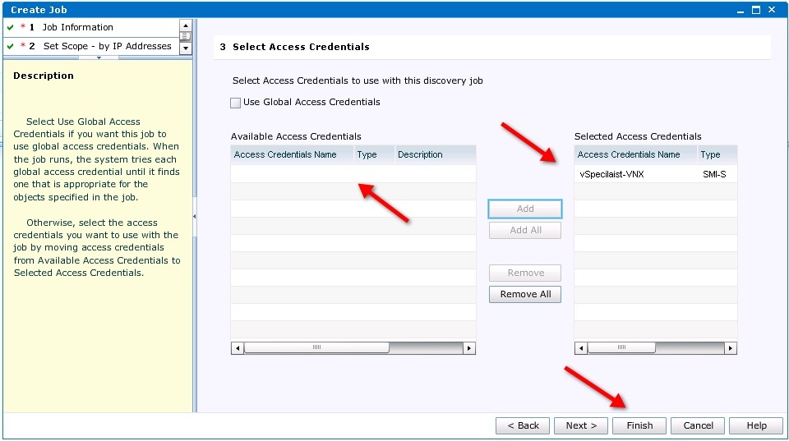Enable the Use Global Access Credentials checkbox
The height and width of the screenshot is (441, 789).
236,103
